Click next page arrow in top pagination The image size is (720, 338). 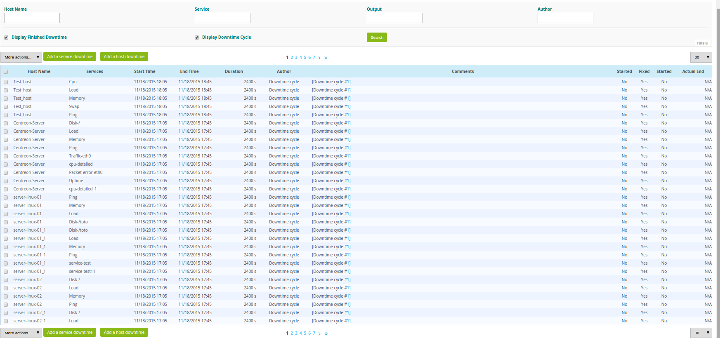click(x=319, y=58)
